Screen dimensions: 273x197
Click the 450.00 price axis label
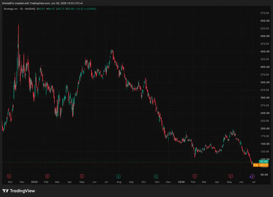click(265, 51)
